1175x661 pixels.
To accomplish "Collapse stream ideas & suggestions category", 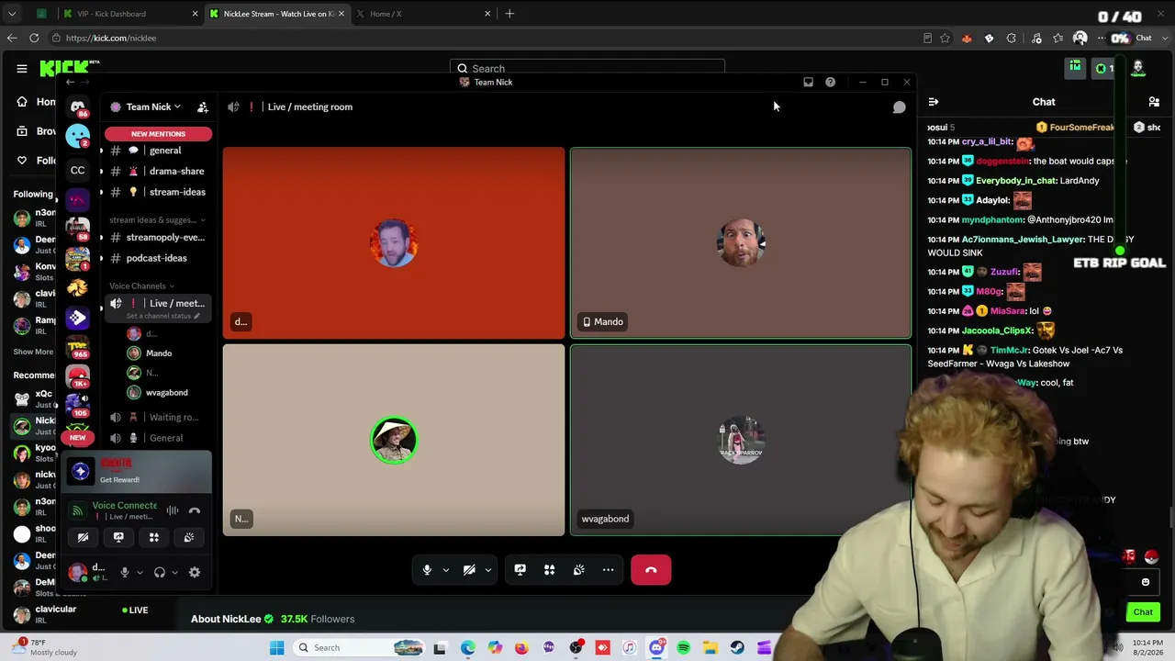I will click(x=157, y=220).
